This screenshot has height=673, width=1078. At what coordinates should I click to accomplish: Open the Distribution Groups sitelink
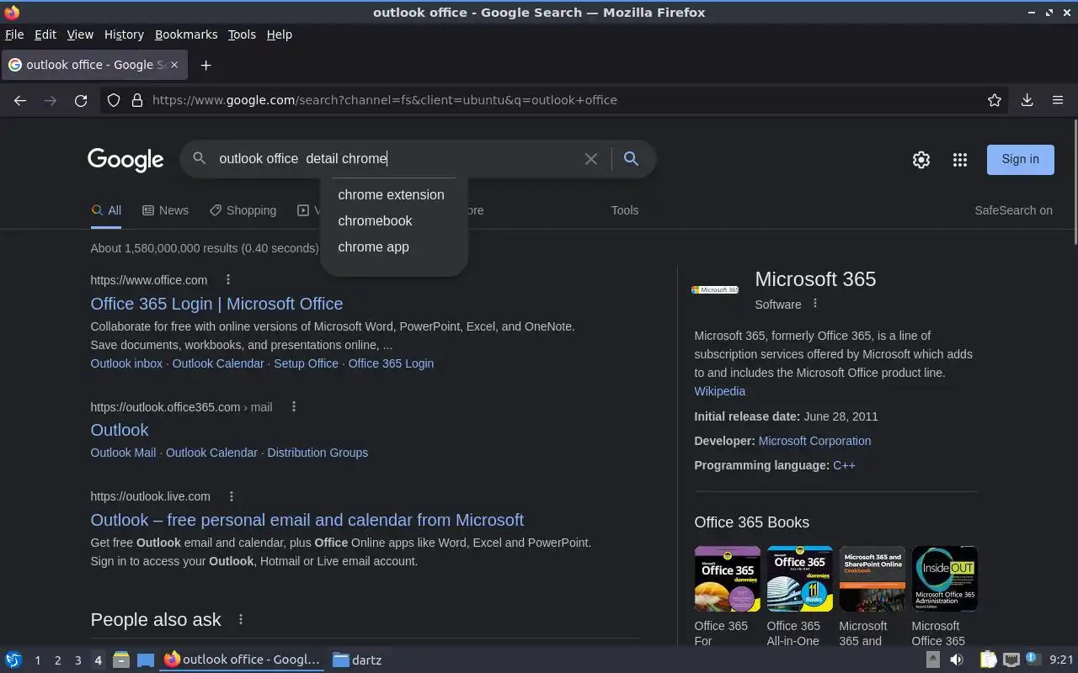tap(318, 453)
